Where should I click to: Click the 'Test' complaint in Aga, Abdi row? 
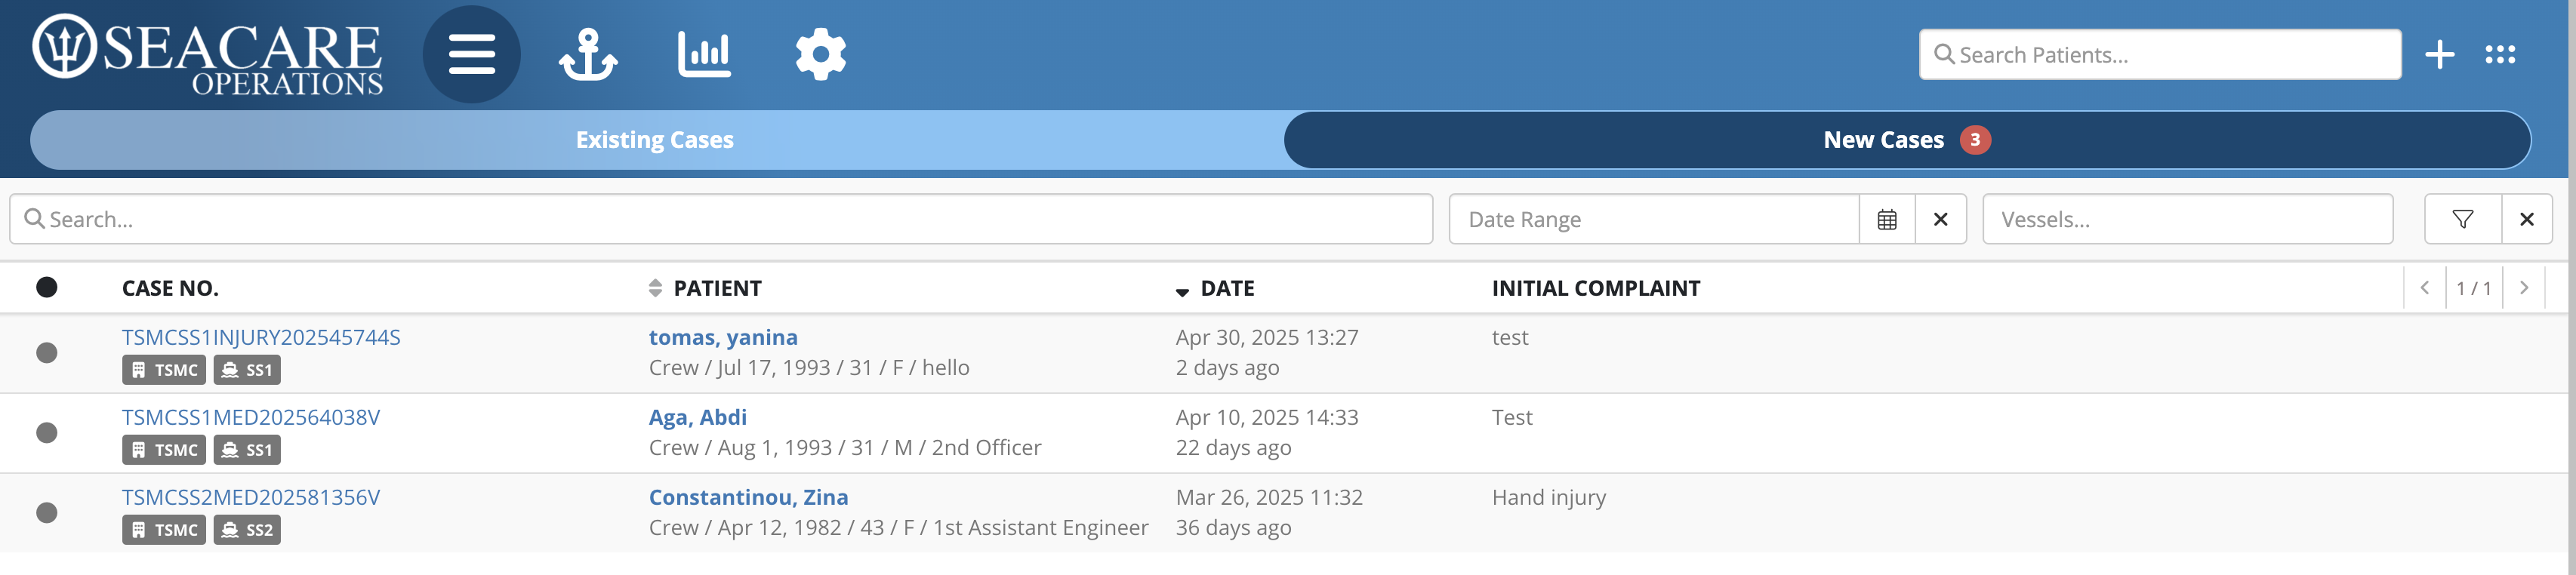click(1512, 417)
